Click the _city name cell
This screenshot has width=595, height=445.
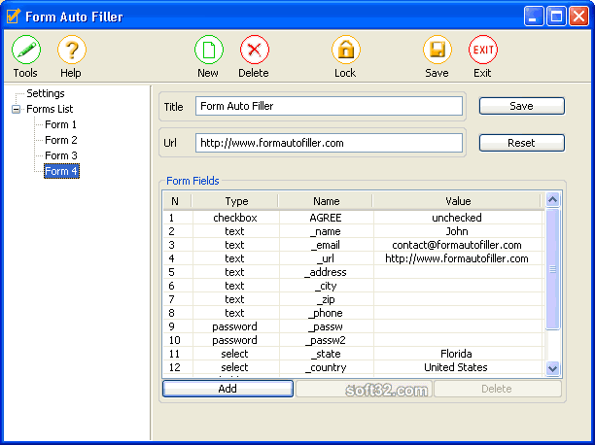(326, 286)
